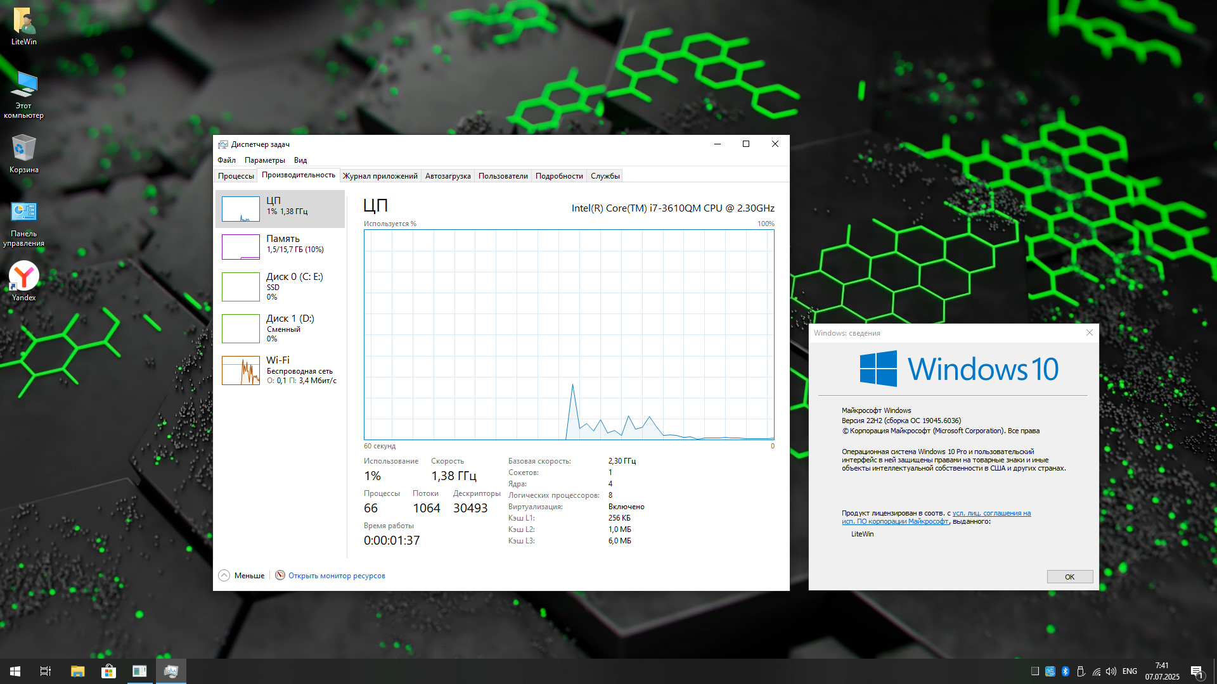Open the Yandex browser desktop shortcut

(x=24, y=277)
